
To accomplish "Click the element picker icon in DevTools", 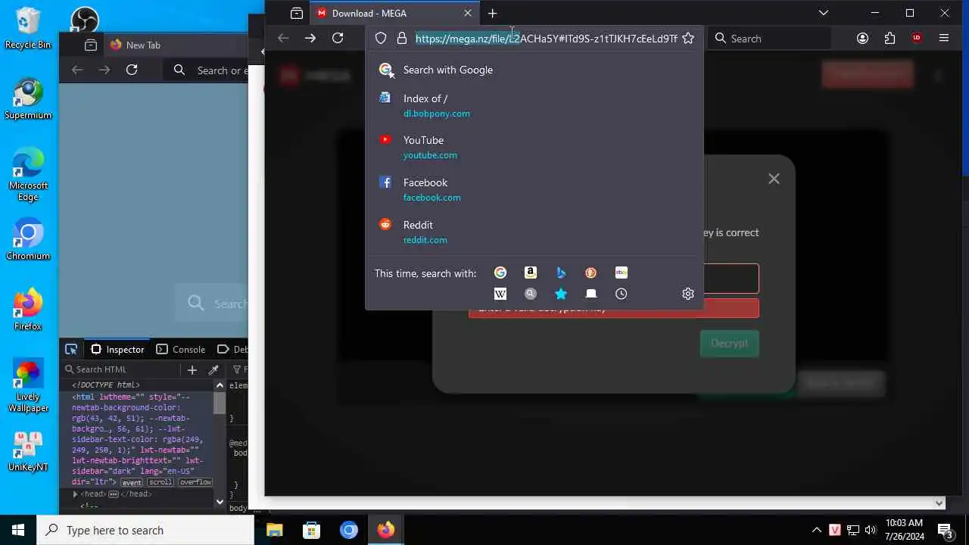I will click(71, 349).
